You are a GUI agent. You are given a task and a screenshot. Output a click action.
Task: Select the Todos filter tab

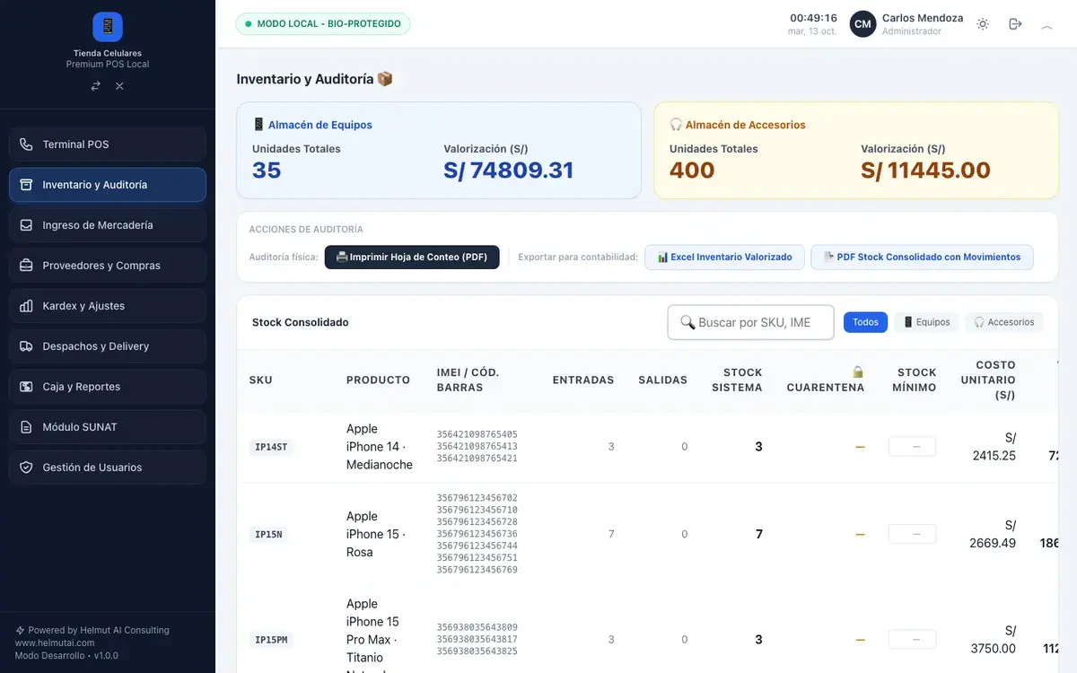865,322
